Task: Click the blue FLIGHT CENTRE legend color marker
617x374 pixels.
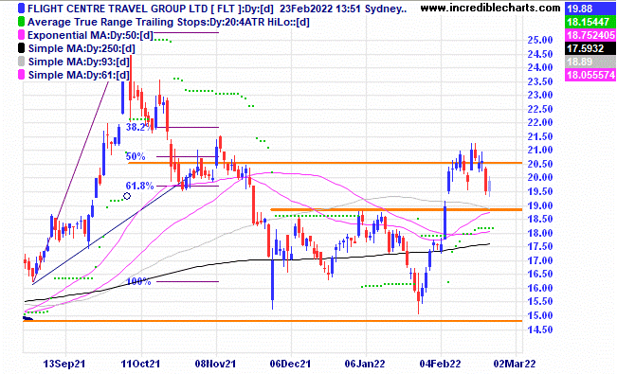Action: coord(21,9)
